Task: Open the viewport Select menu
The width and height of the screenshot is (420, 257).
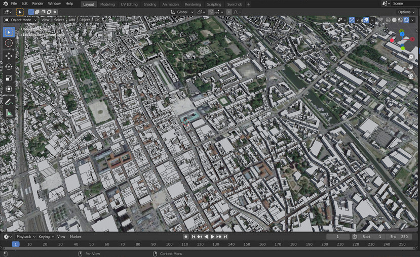Action: pos(59,20)
